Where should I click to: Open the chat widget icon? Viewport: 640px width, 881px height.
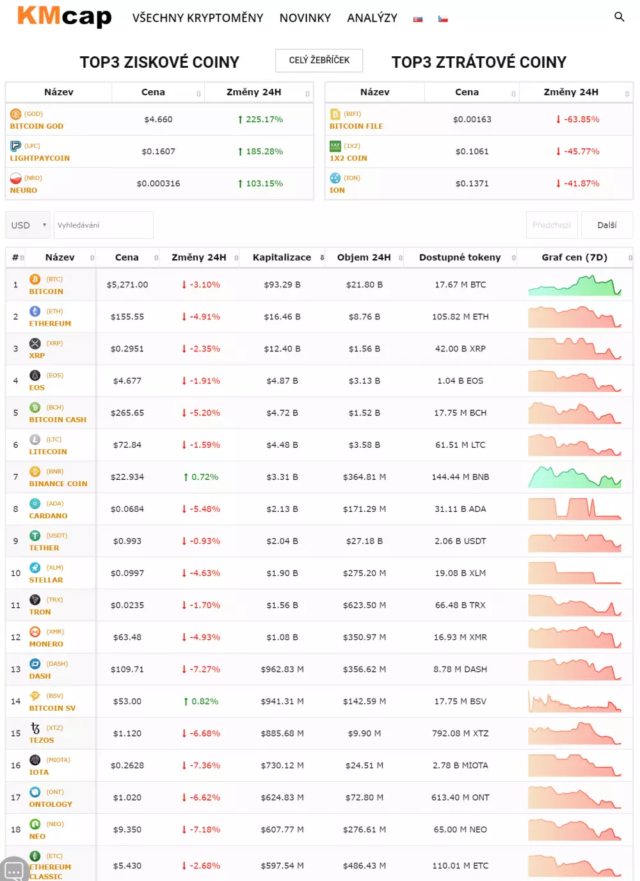(14, 870)
